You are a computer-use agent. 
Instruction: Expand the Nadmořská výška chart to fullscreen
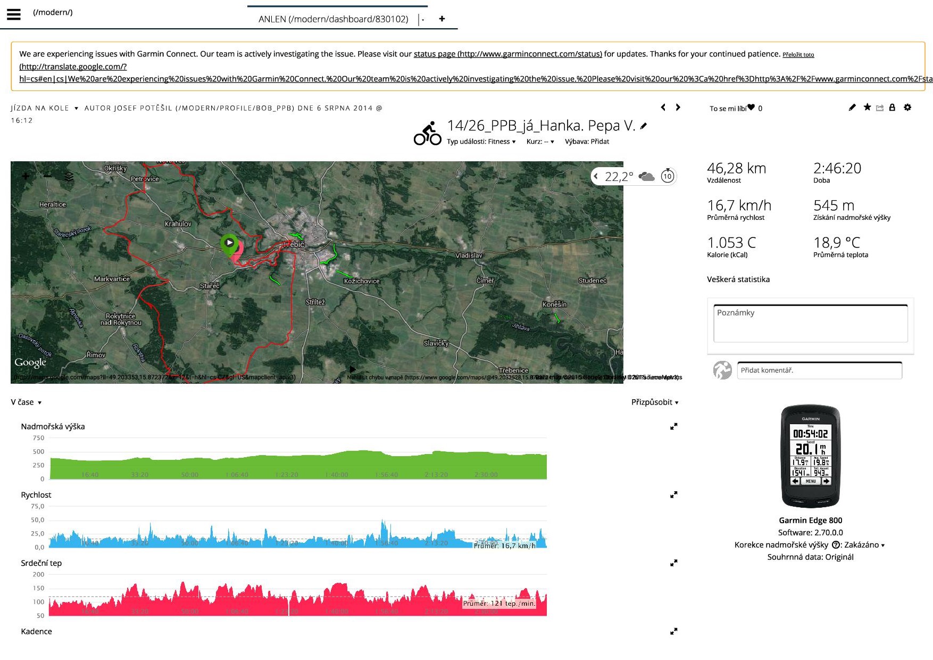click(673, 426)
